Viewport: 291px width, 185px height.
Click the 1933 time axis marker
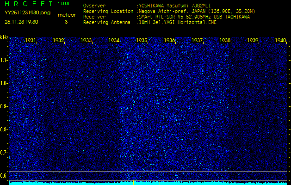tap(86, 40)
